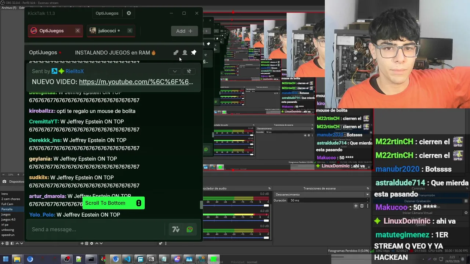
Task: Select the speedrun scene
Action: pos(12,235)
